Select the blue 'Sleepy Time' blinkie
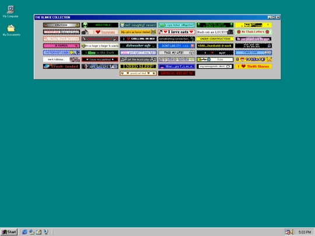This screenshot has height=236, width=315. 177,66
